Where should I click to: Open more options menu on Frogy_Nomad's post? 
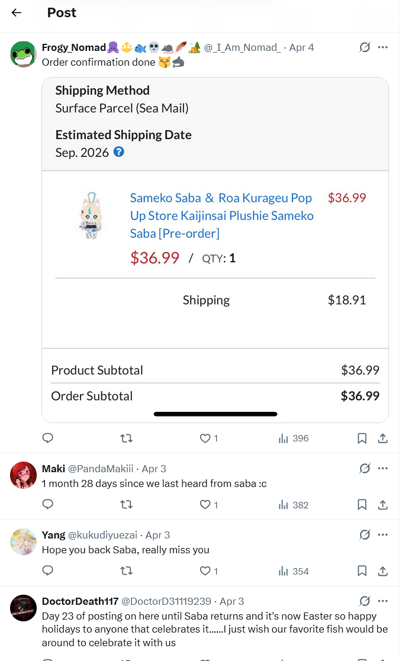(383, 47)
